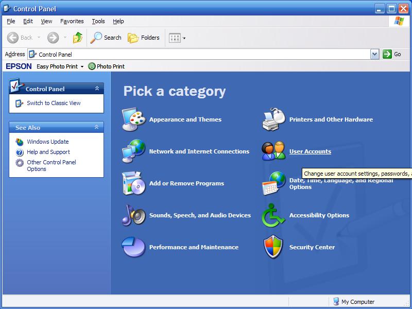Open the View menu
This screenshot has height=309, width=412.
[x=46, y=21]
